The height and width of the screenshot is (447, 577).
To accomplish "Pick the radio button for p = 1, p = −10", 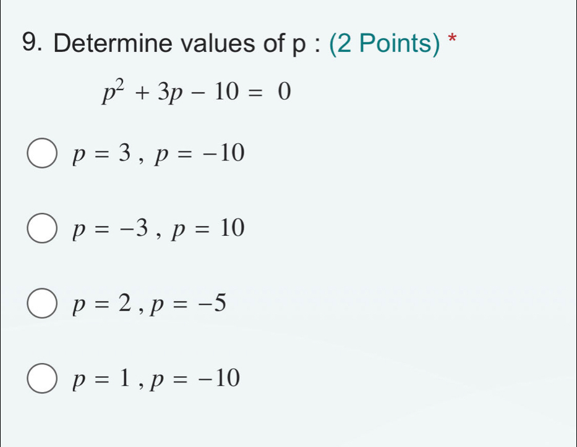I will click(x=41, y=378).
